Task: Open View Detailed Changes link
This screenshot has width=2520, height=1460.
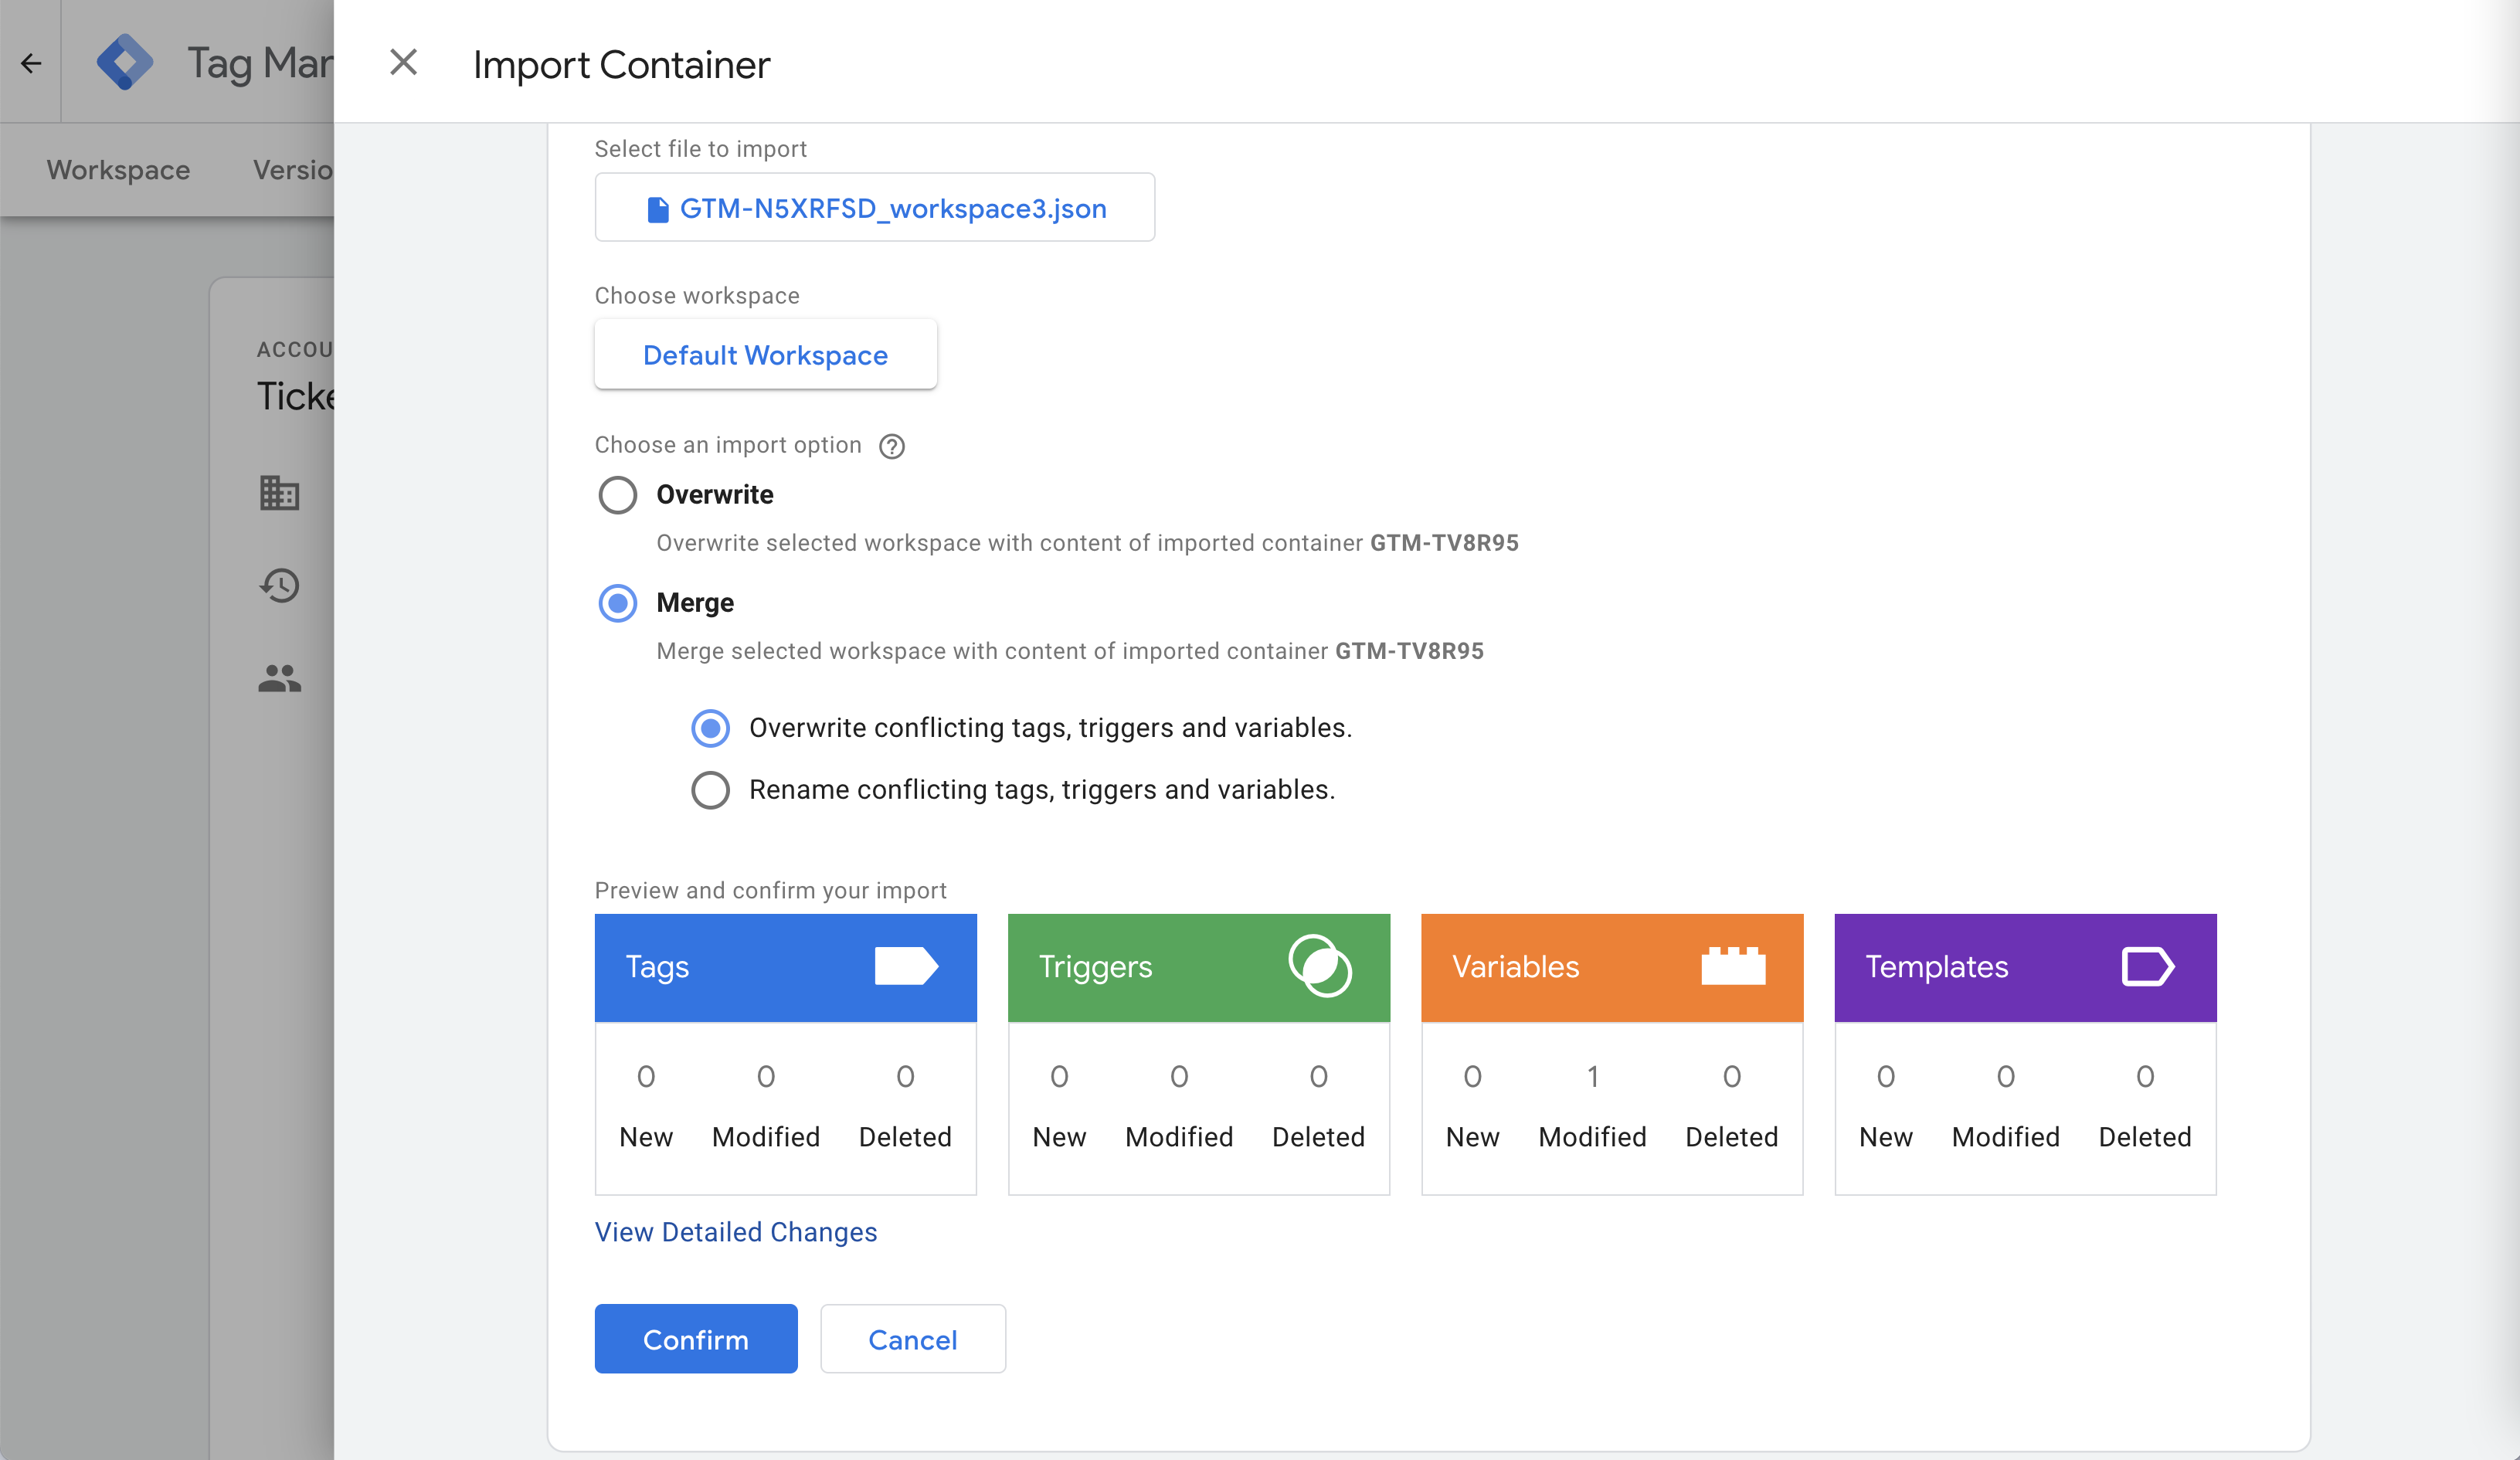Action: pos(736,1232)
